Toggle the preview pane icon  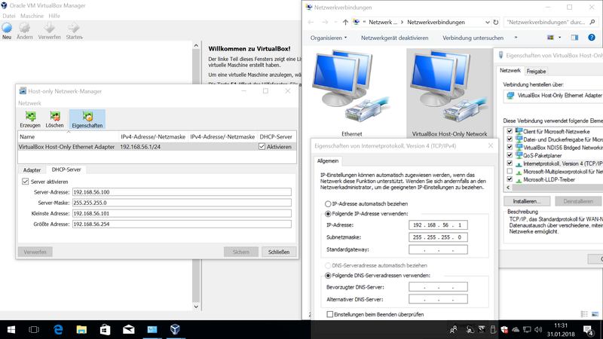tap(574, 37)
